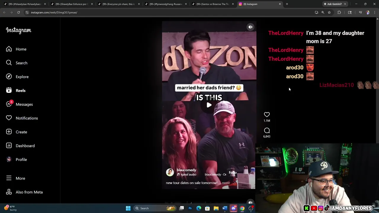
Task: Open Instagram Home from the sidebar
Action: click(16, 49)
